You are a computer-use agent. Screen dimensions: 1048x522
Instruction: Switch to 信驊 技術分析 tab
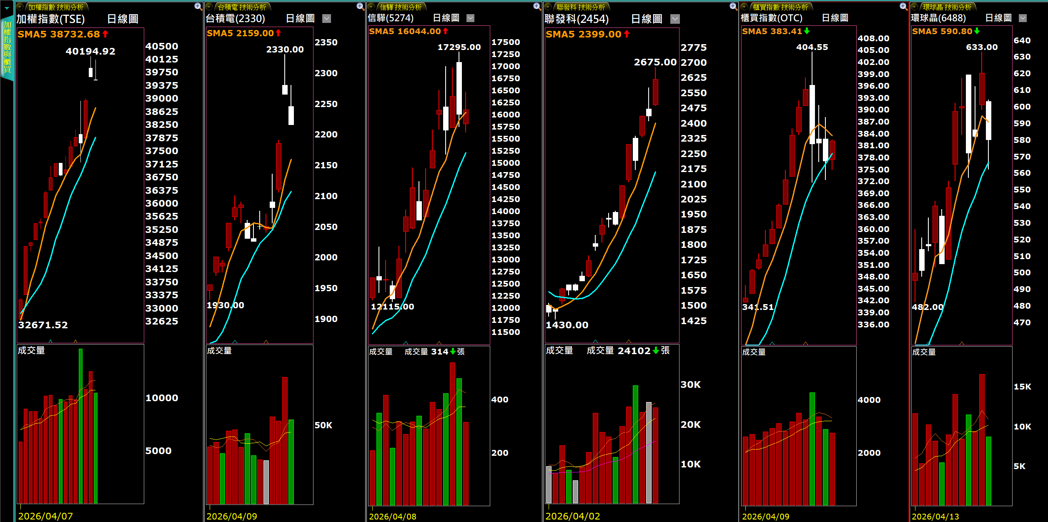coord(401,7)
